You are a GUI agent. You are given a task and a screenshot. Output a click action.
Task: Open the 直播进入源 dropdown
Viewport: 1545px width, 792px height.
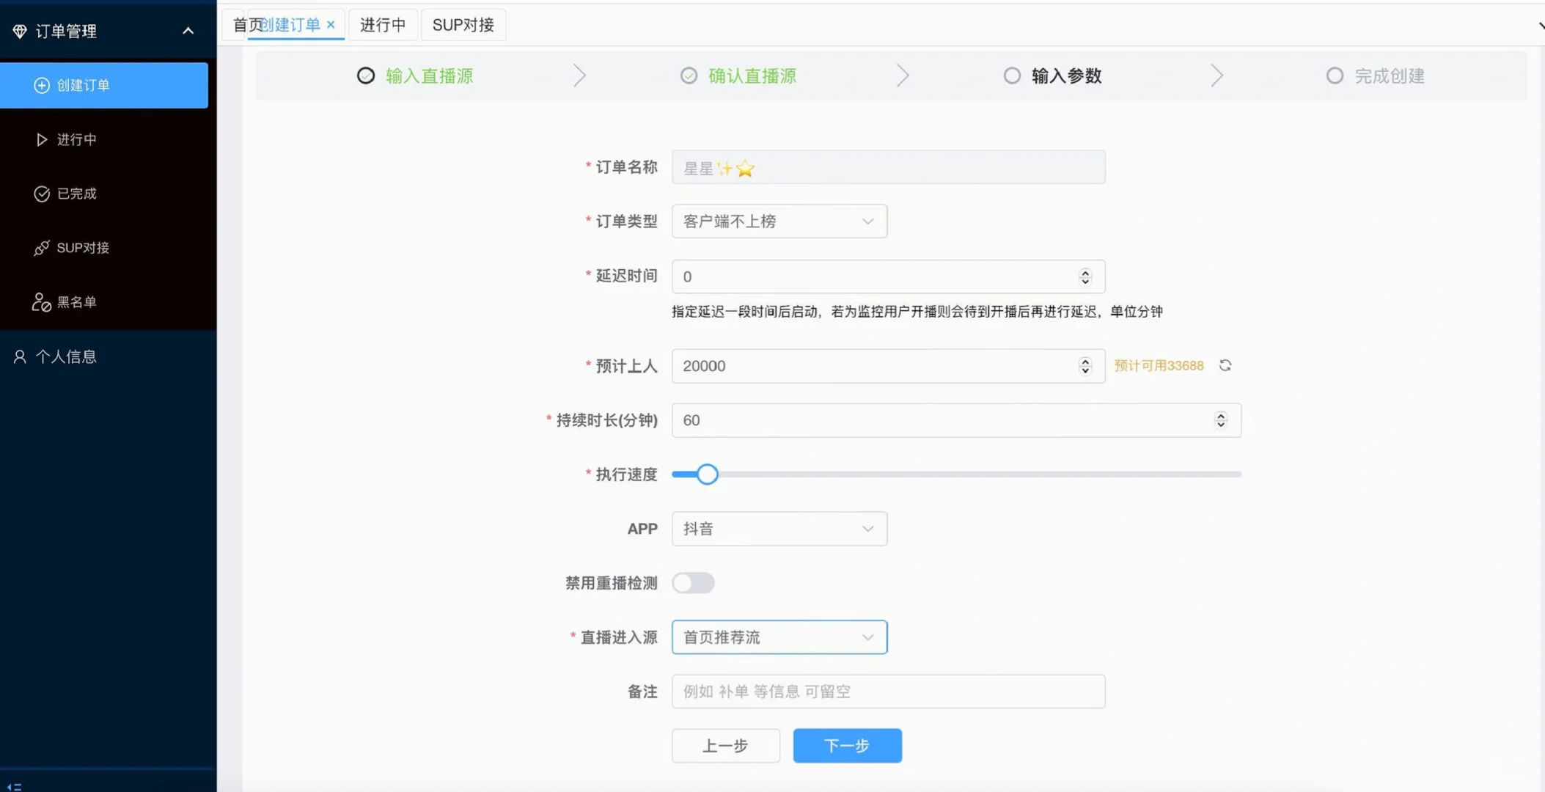(x=779, y=637)
